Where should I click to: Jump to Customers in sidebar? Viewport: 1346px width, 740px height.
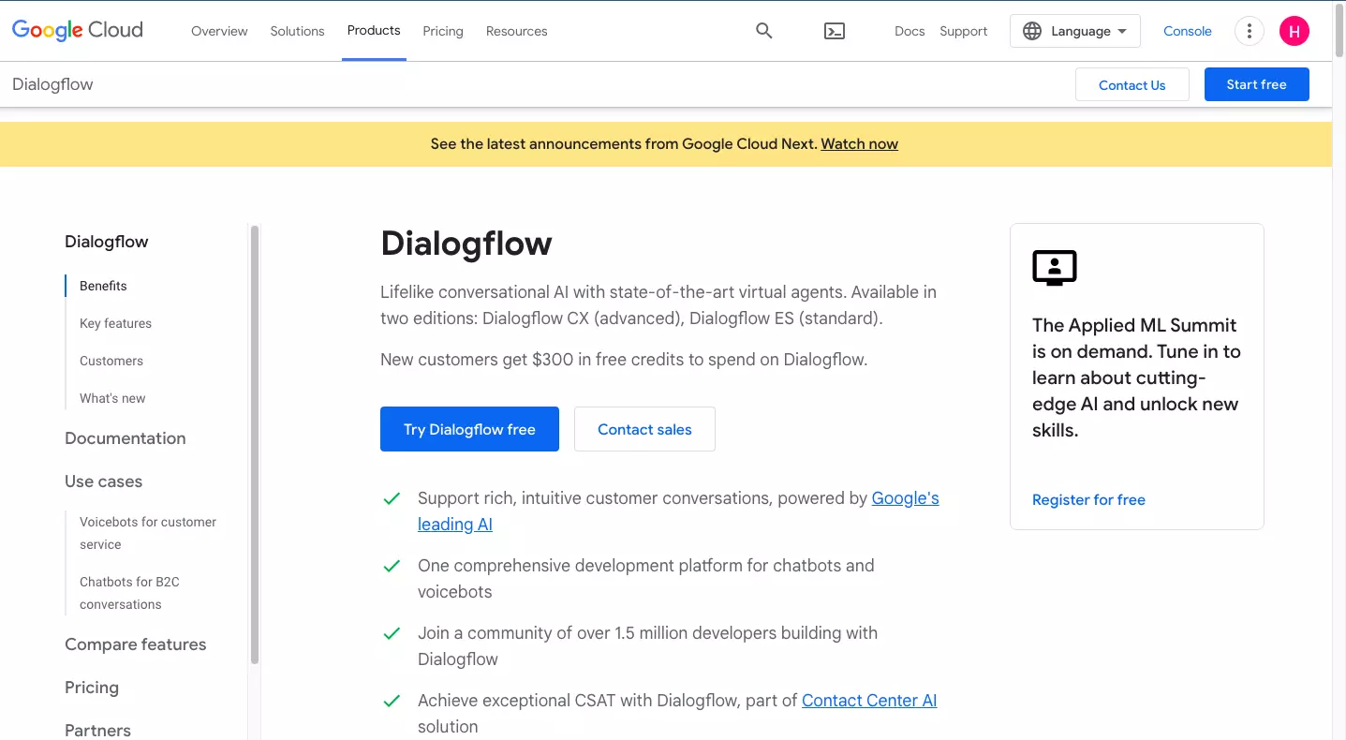pos(111,361)
